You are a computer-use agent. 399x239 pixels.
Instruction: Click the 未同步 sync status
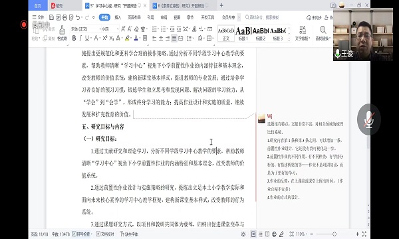pyautogui.click(x=315, y=17)
